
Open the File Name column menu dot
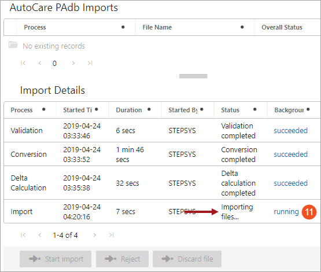[242, 27]
